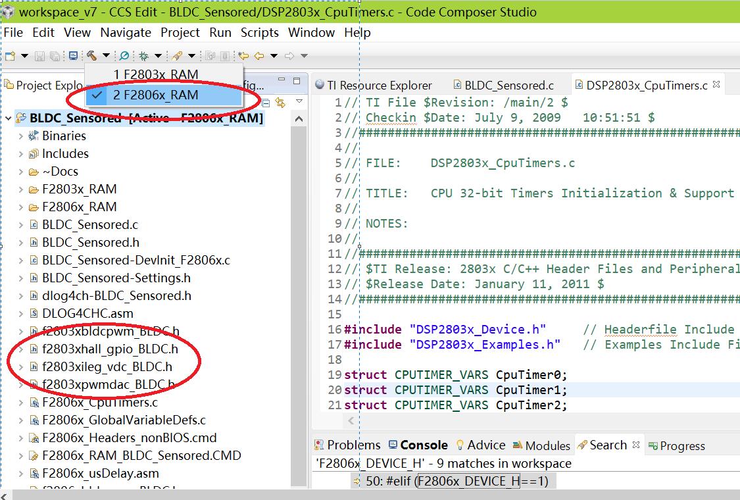Screen dimensions: 740x500
Task: Click the F2806x_usDelay.asm file icon
Action: click(34, 474)
